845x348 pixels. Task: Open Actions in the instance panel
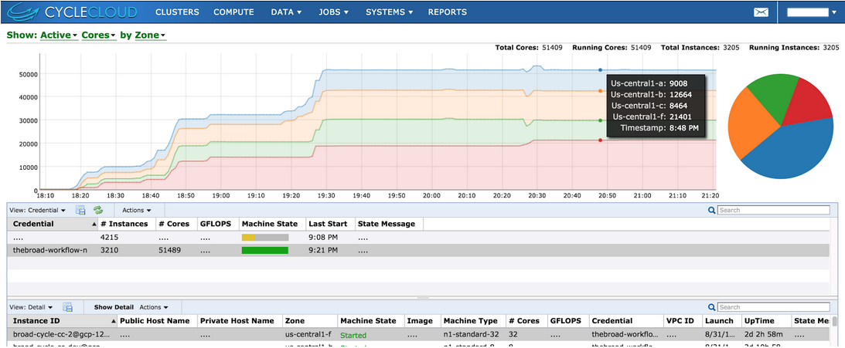coord(153,307)
